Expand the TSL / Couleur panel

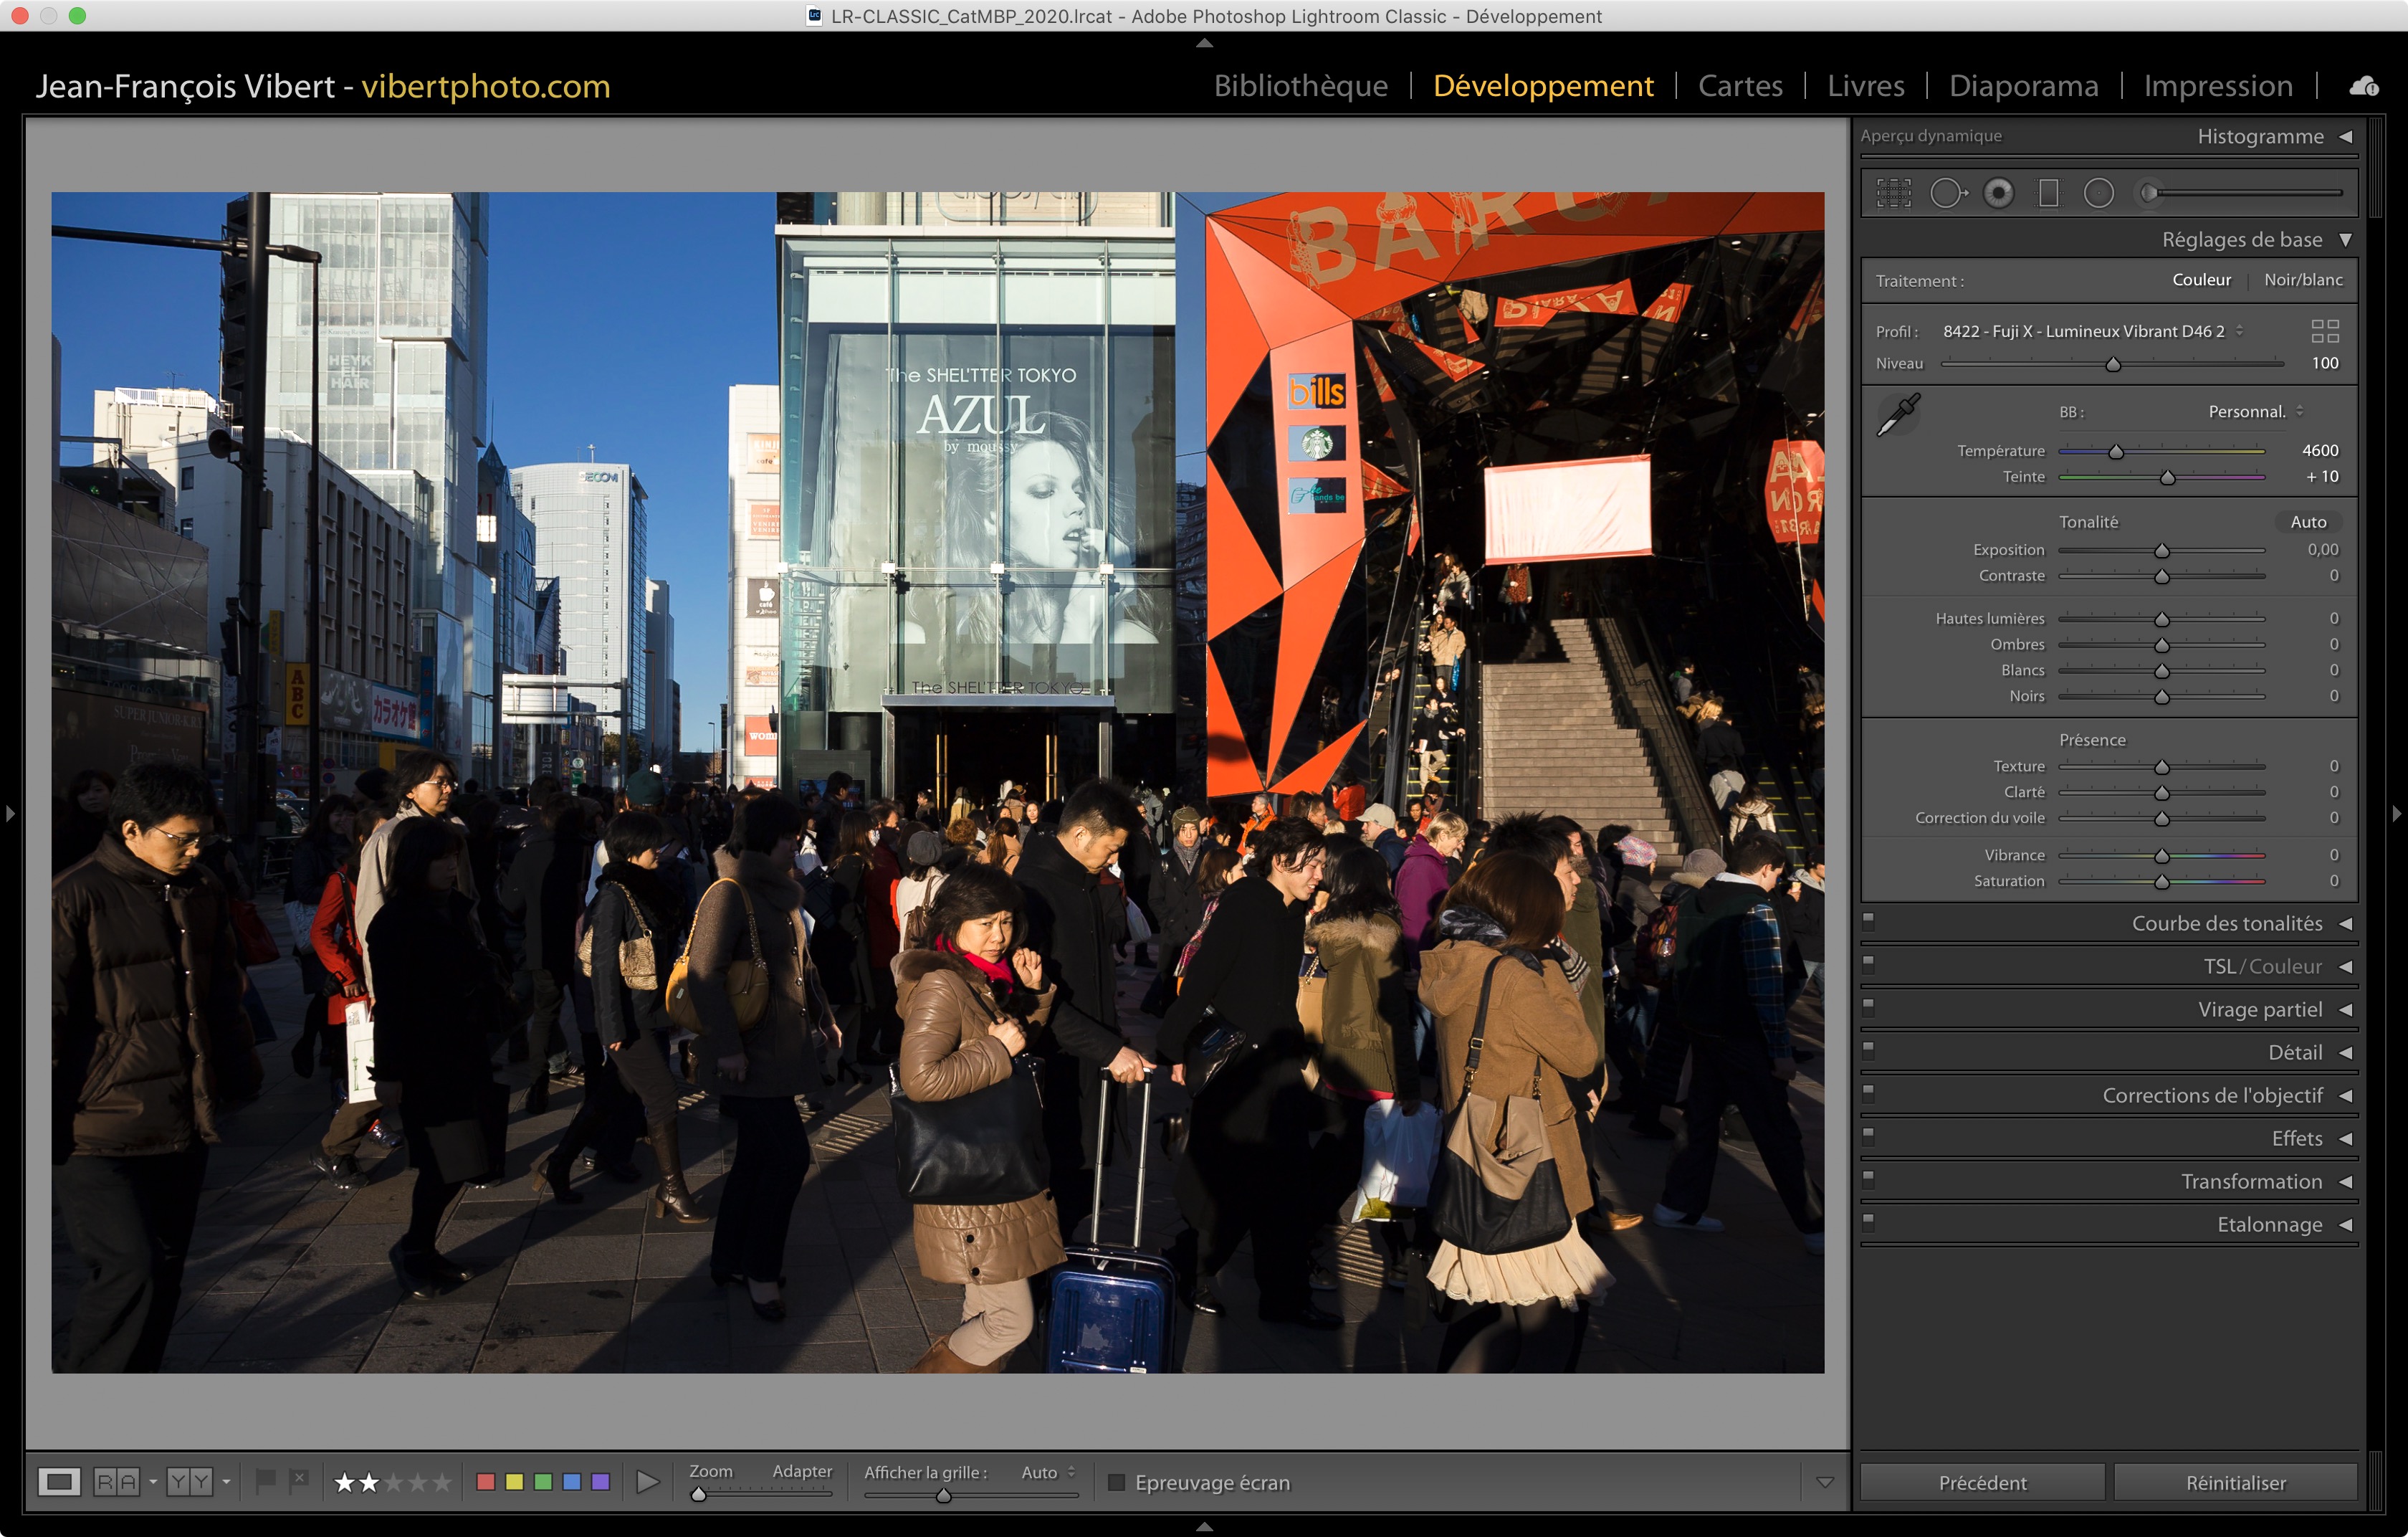2344,967
